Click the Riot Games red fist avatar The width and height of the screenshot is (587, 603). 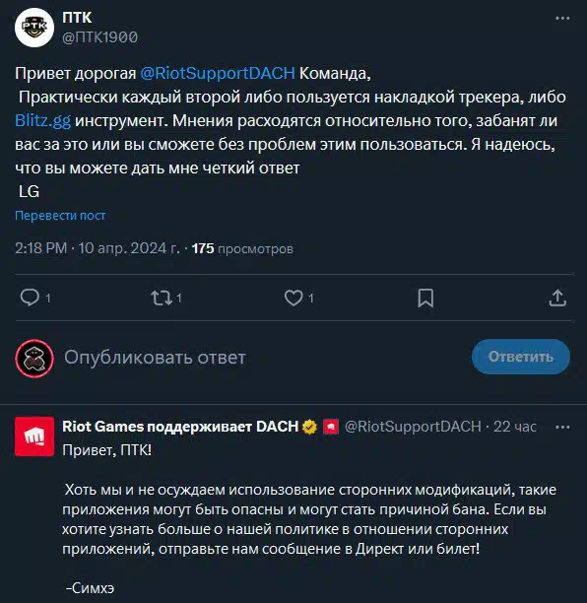pyautogui.click(x=34, y=436)
